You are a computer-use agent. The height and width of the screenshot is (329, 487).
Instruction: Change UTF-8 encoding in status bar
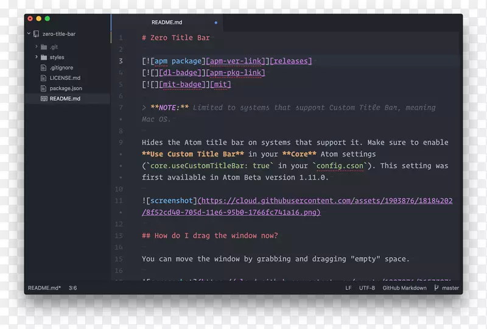367,288
